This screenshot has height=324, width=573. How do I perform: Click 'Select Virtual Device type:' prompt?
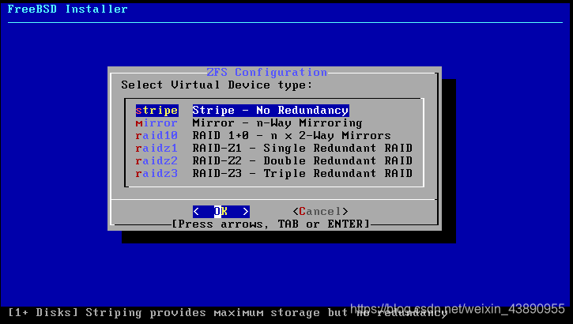pyautogui.click(x=217, y=85)
